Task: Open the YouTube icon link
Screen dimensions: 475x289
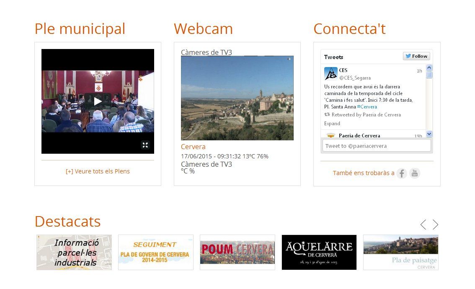Action: coord(415,173)
